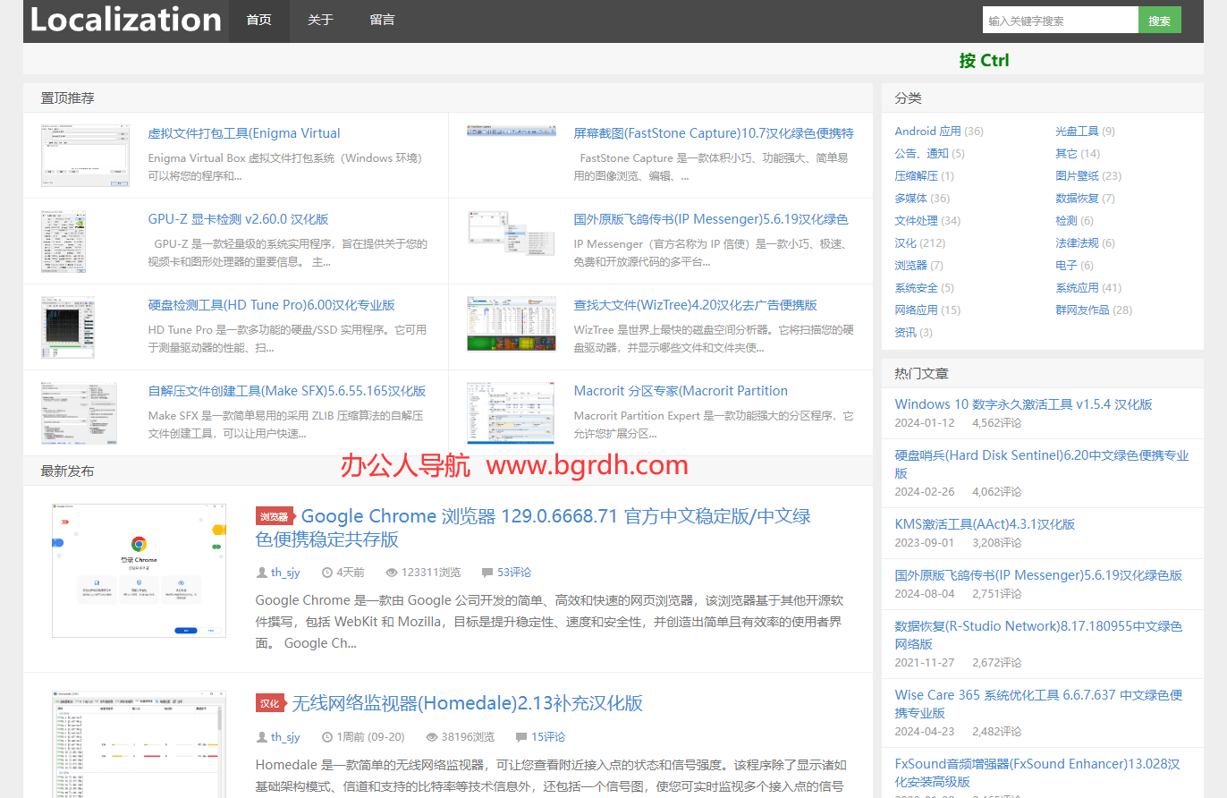Select 网络应用 category
This screenshot has width=1227, height=798.
[x=916, y=310]
